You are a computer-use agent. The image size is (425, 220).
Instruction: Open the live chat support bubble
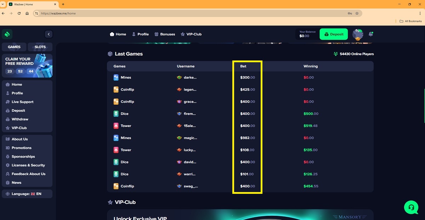tap(411, 207)
